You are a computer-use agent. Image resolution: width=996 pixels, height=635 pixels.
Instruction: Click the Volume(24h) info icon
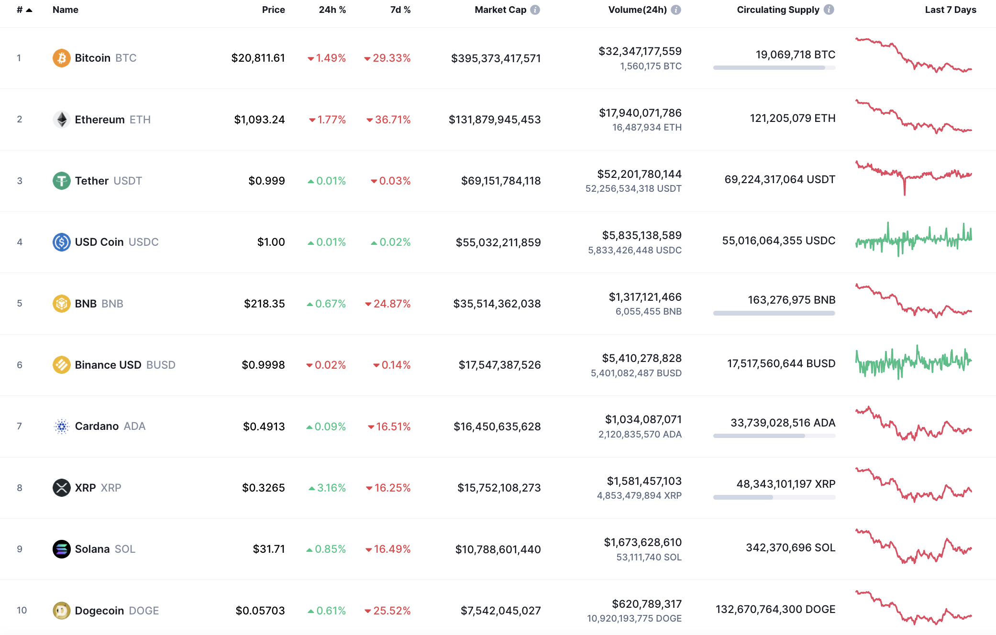coord(676,10)
